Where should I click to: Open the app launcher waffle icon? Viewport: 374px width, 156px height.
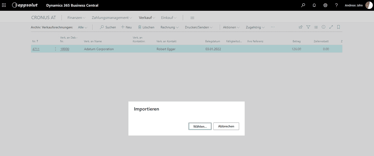(4, 5)
